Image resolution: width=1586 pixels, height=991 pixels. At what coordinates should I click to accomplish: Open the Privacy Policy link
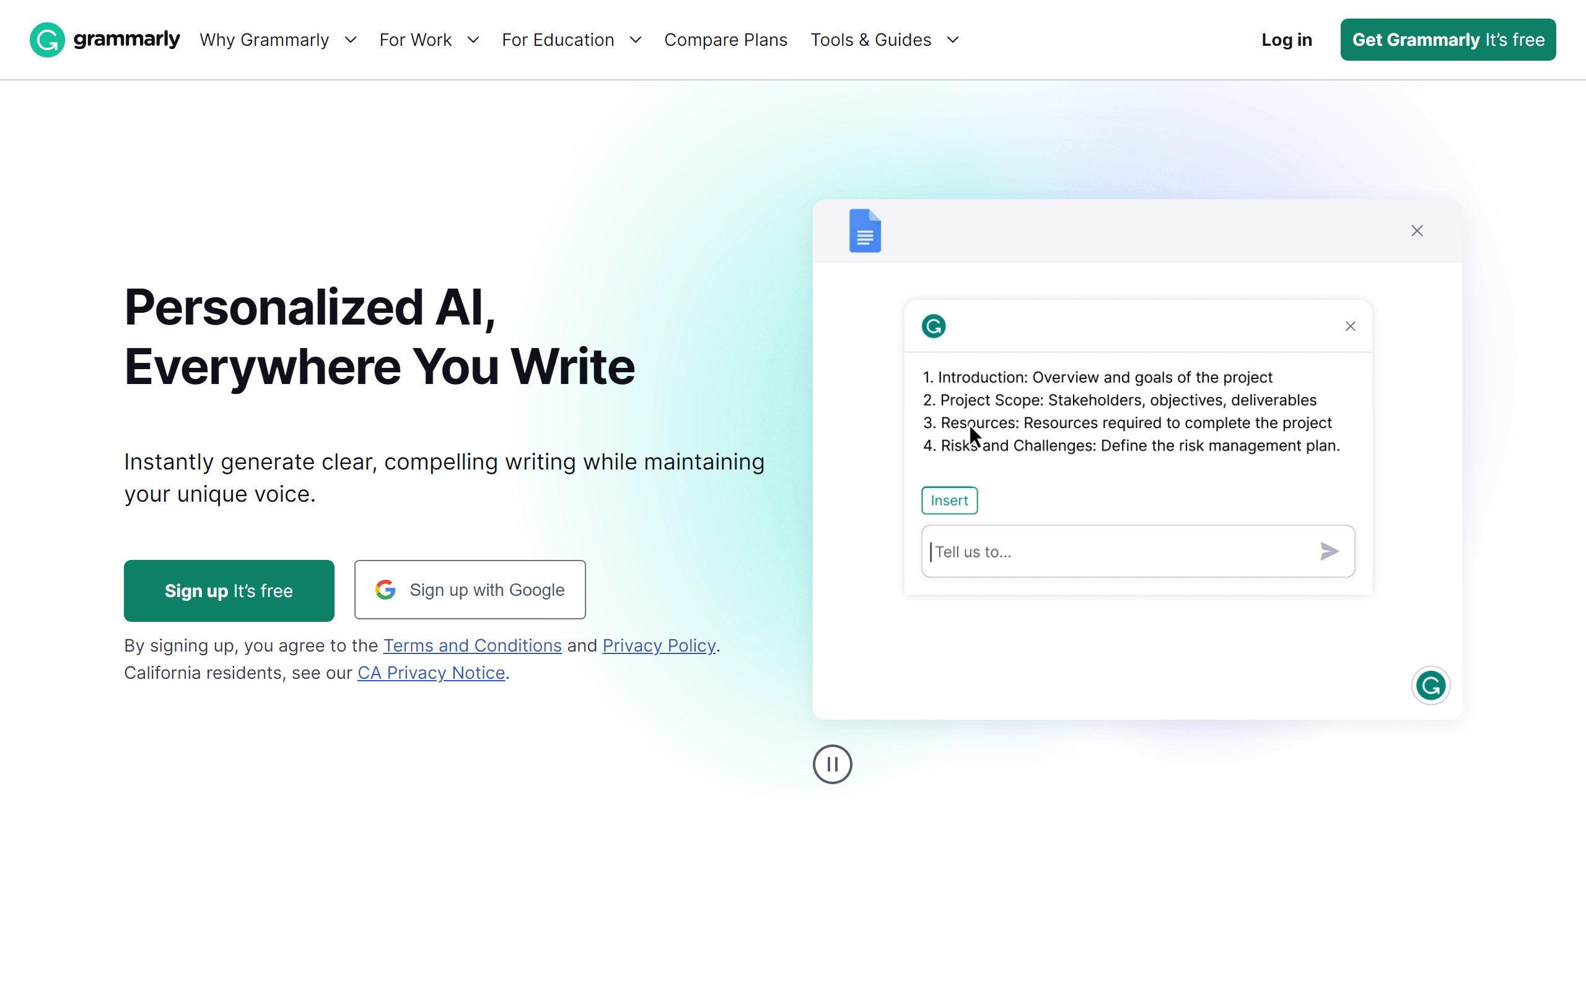(x=659, y=645)
